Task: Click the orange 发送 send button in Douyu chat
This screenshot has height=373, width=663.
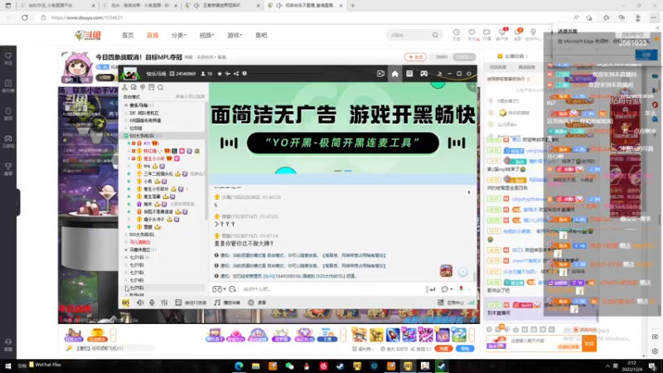Action: tap(589, 344)
